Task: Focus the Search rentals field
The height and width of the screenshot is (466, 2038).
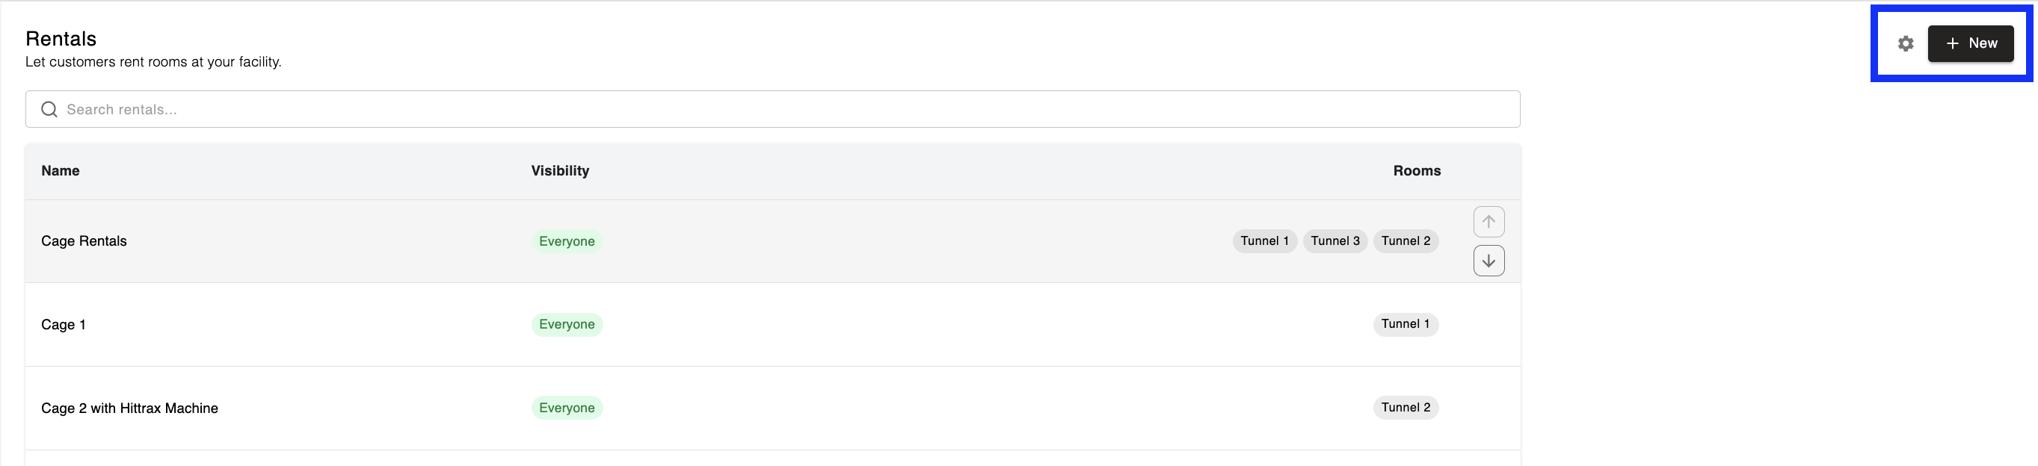Action: point(772,109)
